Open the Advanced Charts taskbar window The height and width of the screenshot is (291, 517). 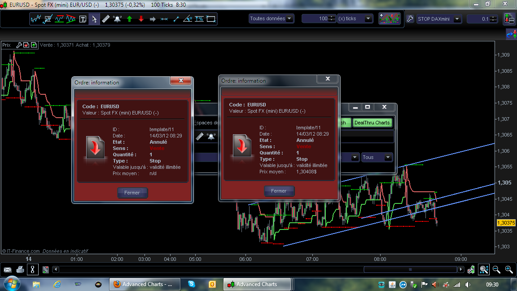pos(257,284)
